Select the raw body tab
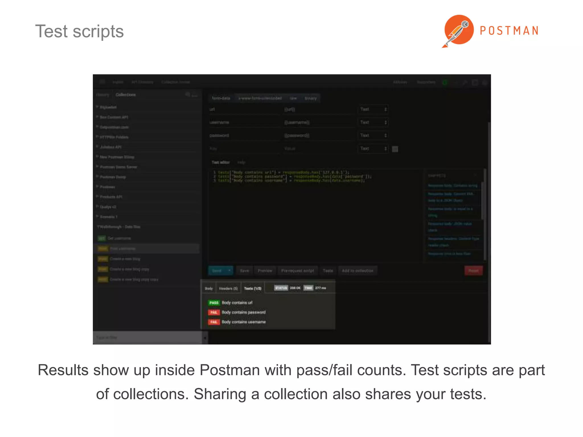Screen dimensions: 583x437 [293, 98]
